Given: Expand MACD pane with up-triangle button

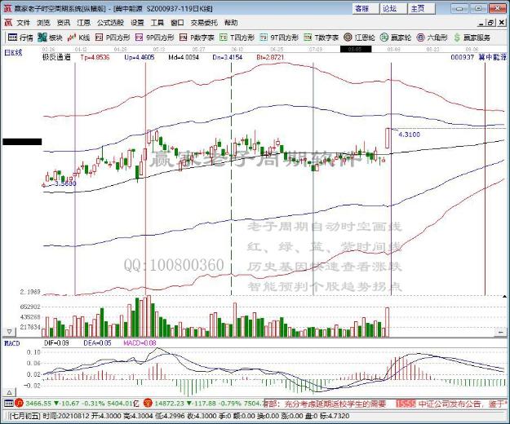Looking at the screenshot, I should 10,392.
